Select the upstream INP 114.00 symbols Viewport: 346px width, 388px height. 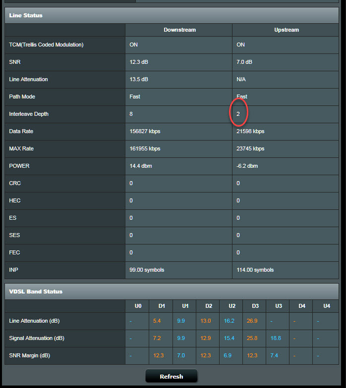(255, 270)
